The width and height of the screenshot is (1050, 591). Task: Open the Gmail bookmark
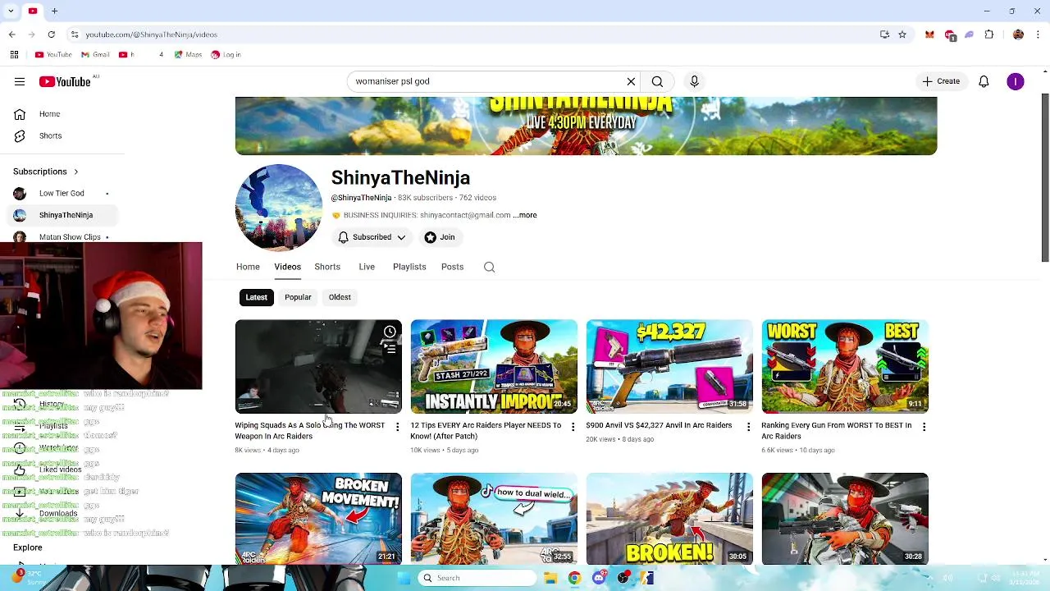pos(95,55)
